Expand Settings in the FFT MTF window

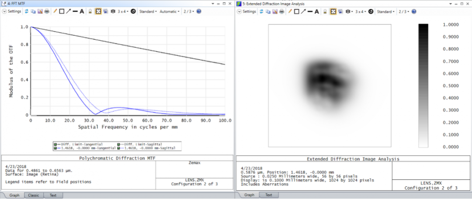point(13,11)
